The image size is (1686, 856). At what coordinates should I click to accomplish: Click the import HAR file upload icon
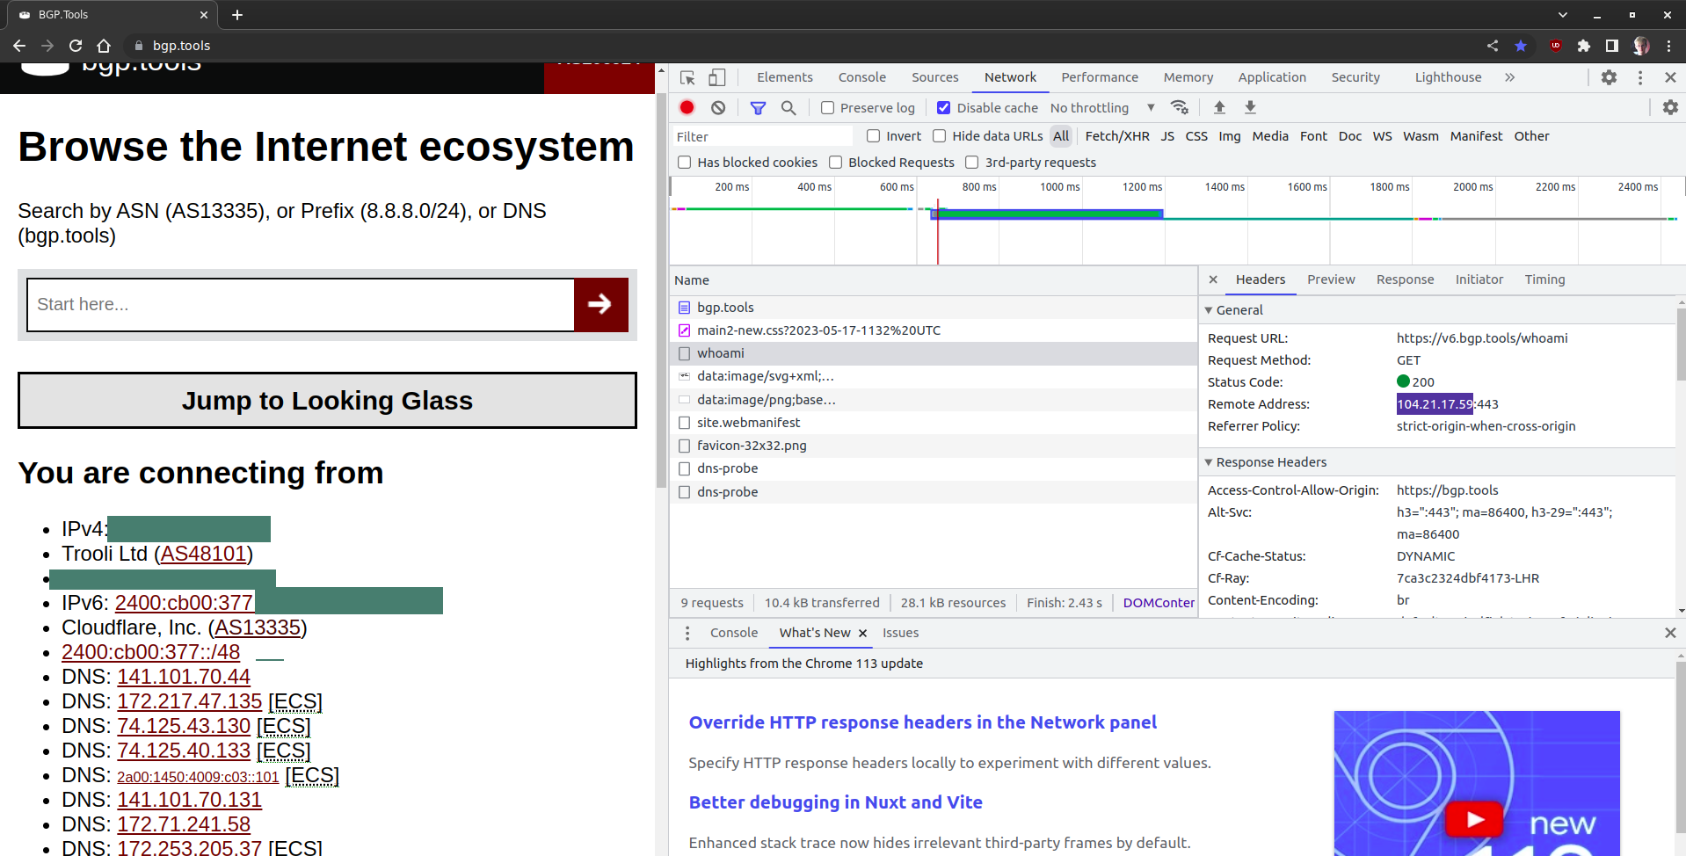1219,107
